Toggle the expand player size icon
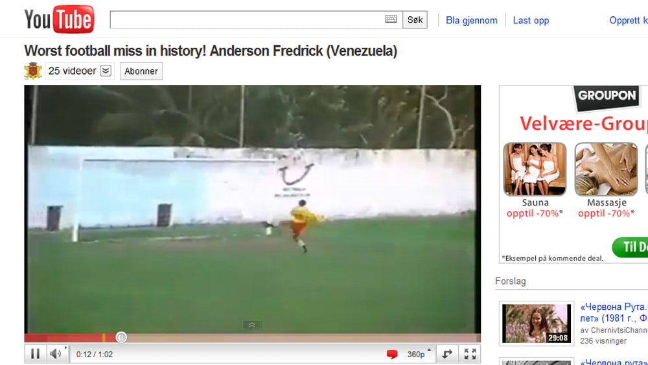Viewport: 648px width, 365px height. pos(447,354)
